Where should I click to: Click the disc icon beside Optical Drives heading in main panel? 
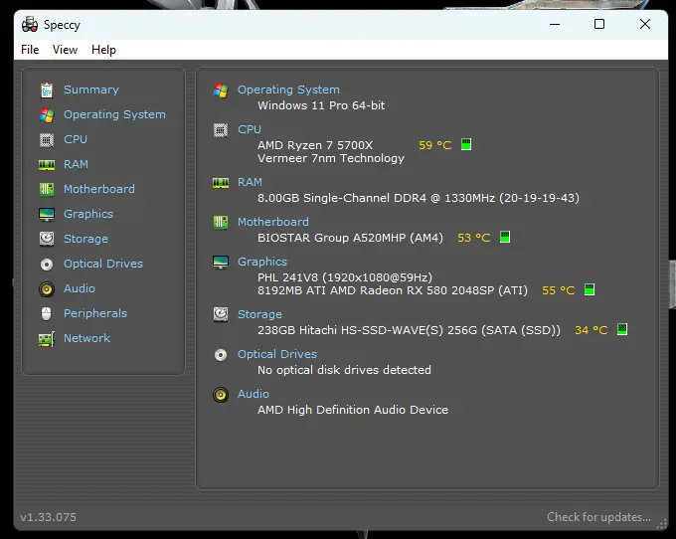pyautogui.click(x=221, y=355)
